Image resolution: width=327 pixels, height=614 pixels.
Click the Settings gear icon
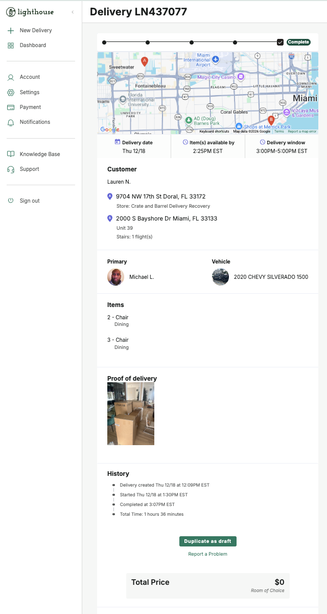11,93
